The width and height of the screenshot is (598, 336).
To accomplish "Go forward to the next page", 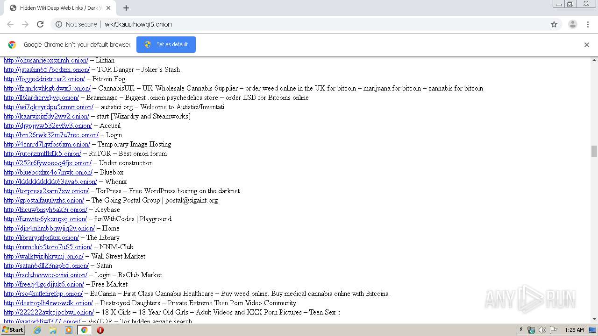I will [25, 24].
